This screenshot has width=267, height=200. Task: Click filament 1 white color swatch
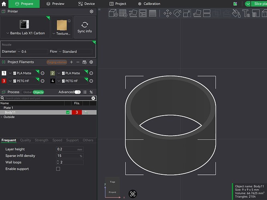(x=4, y=73)
